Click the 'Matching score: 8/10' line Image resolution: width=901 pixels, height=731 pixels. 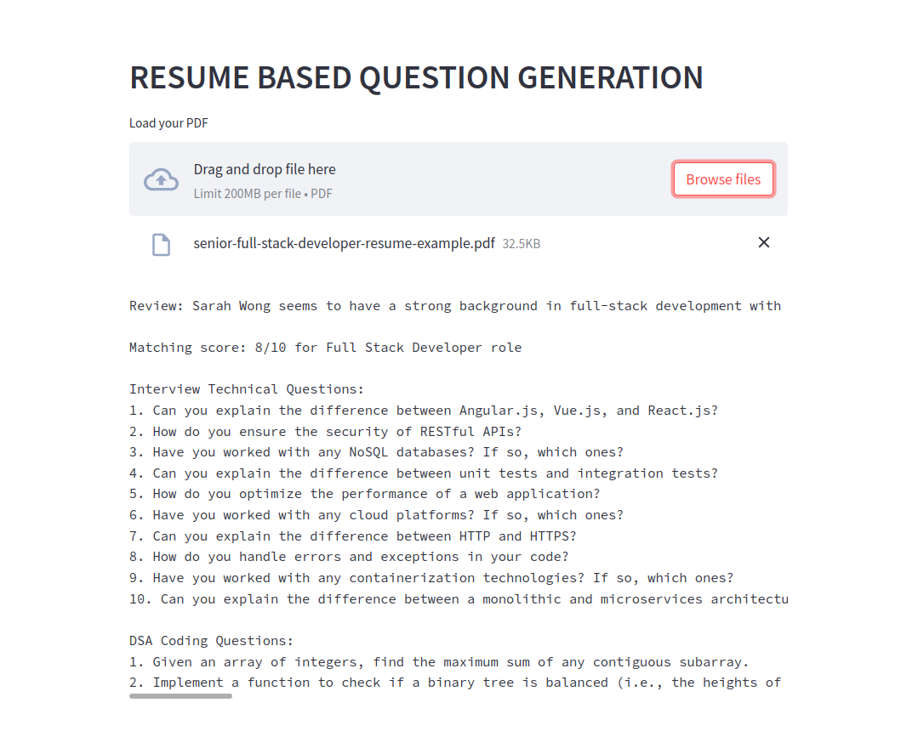pyautogui.click(x=325, y=348)
